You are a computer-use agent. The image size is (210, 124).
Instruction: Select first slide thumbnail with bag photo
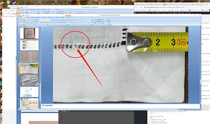click(29, 33)
